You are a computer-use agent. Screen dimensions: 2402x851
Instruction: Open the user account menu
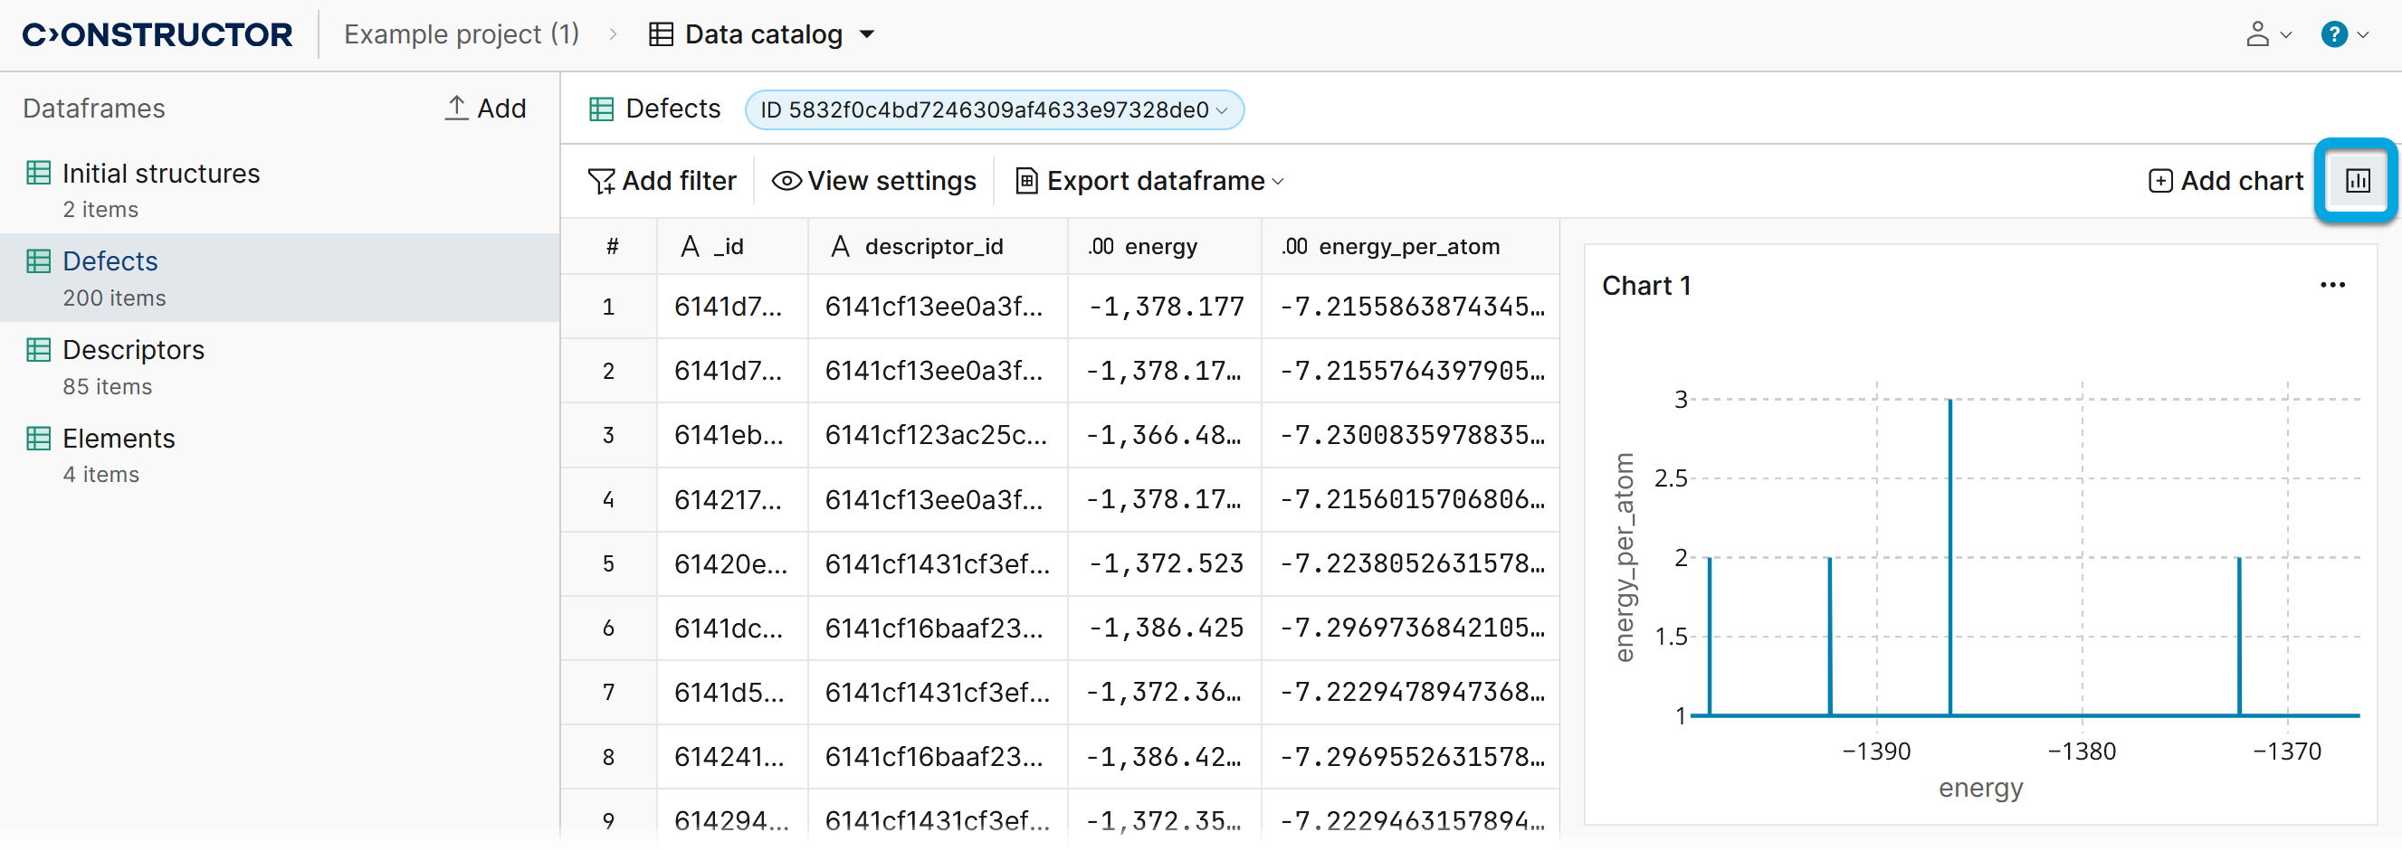(x=2267, y=34)
